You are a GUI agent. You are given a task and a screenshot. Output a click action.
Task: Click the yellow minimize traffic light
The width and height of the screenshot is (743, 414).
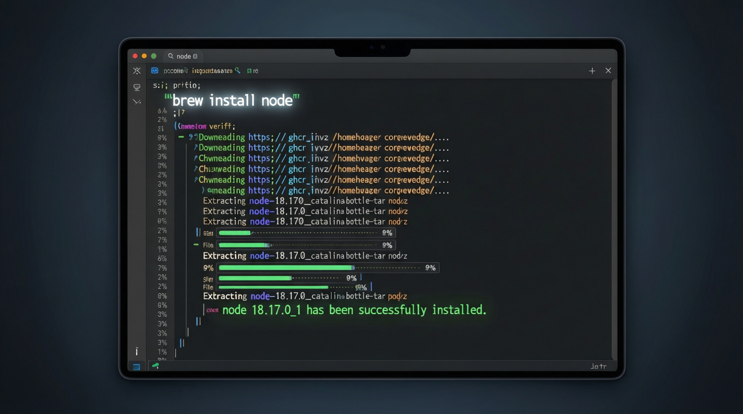(144, 56)
